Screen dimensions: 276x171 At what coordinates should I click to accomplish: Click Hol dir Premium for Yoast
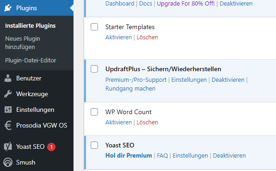129,156
